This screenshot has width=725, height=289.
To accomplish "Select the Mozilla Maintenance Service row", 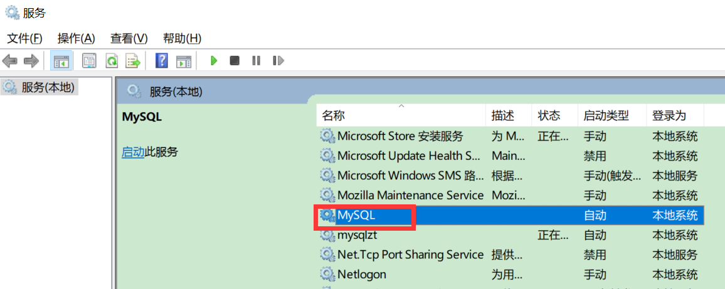I will coord(411,195).
